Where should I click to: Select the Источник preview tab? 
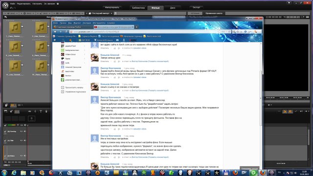[195, 13]
